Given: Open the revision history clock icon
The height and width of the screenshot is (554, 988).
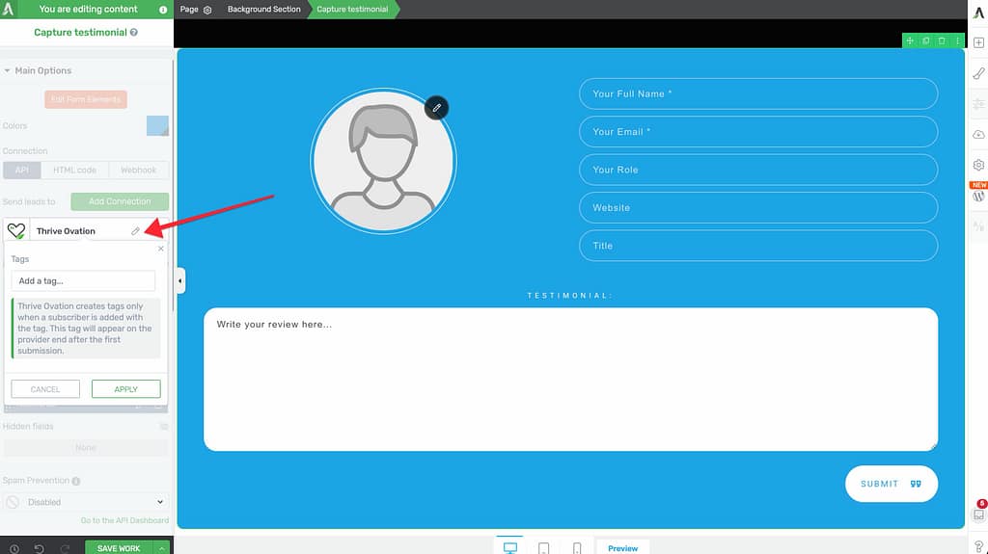Looking at the screenshot, I should click(14, 548).
